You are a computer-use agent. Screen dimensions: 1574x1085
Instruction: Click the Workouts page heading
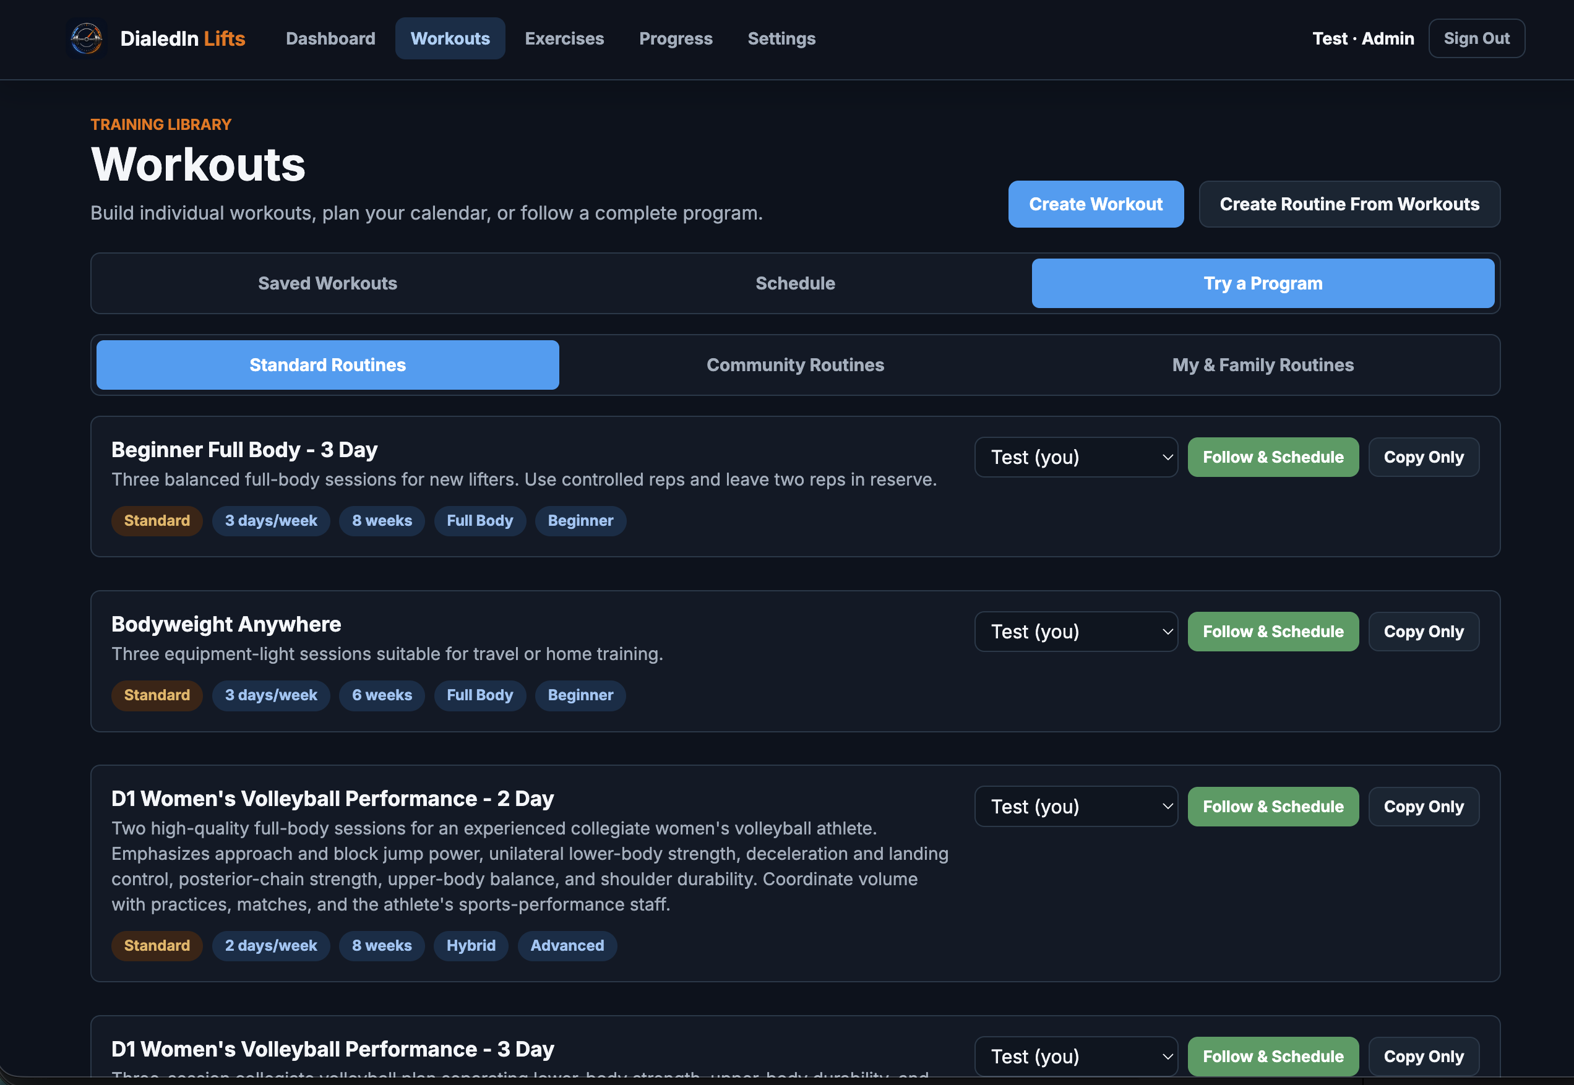198,165
